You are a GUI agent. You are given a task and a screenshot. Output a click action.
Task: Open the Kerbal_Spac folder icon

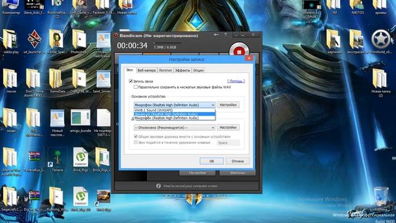click(57, 42)
